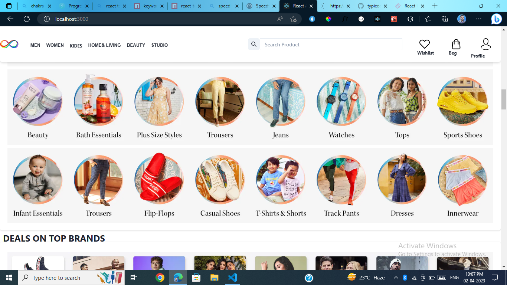
Task: Select the Jeans category image
Action: click(x=281, y=101)
